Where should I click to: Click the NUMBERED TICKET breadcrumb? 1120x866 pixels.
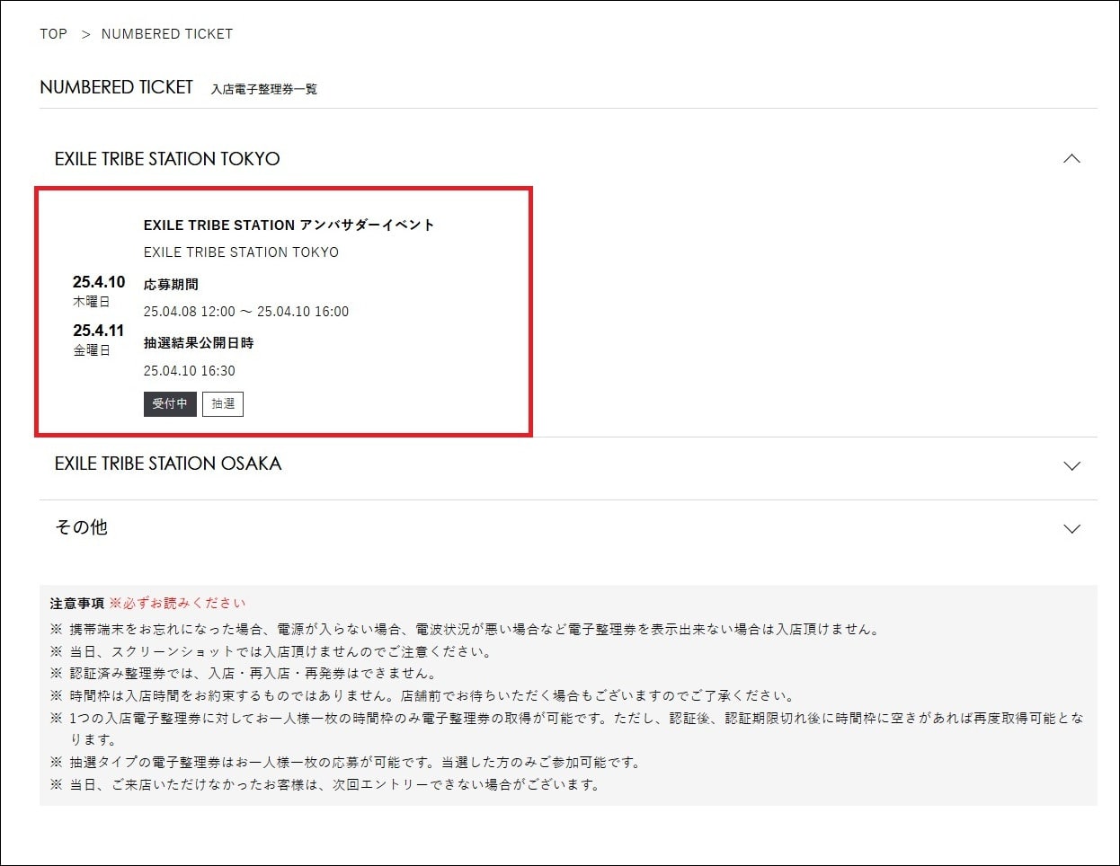166,34
